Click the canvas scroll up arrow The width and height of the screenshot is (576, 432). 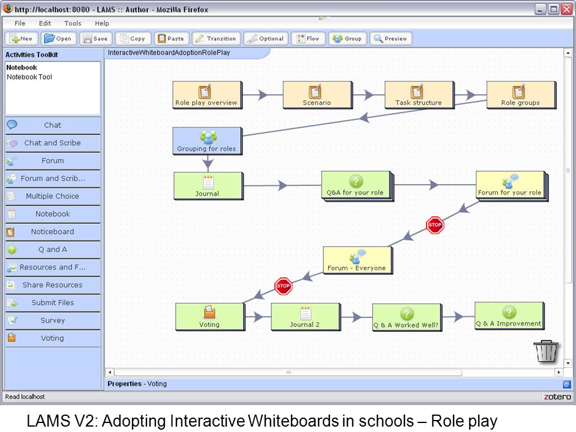click(x=568, y=53)
